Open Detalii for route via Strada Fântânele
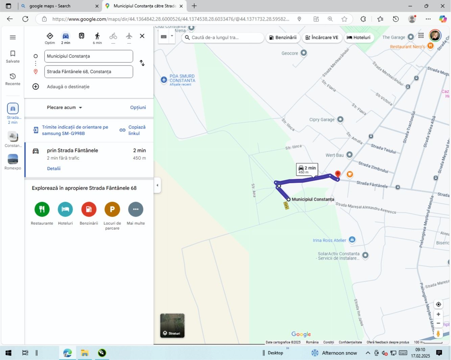The image size is (451, 360). click(x=54, y=168)
